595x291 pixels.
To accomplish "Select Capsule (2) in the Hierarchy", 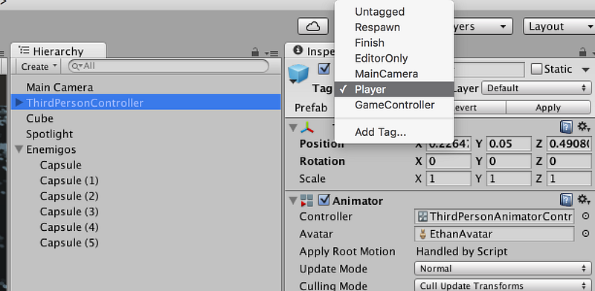I will tap(146, 196).
